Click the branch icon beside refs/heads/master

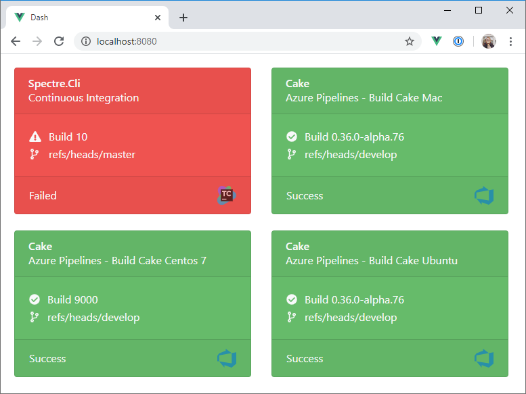pyautogui.click(x=35, y=154)
